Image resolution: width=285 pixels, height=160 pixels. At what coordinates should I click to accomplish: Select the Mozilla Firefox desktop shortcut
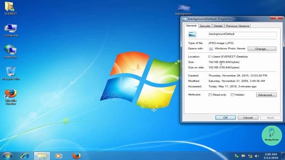pos(11,96)
